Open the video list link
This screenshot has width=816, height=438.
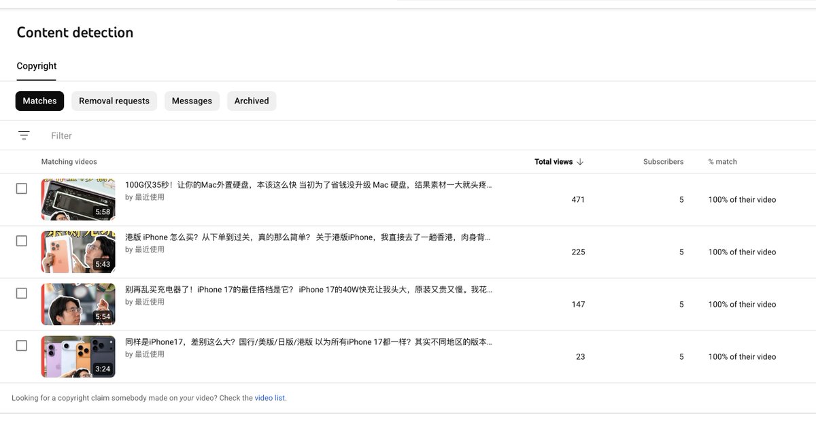click(269, 397)
